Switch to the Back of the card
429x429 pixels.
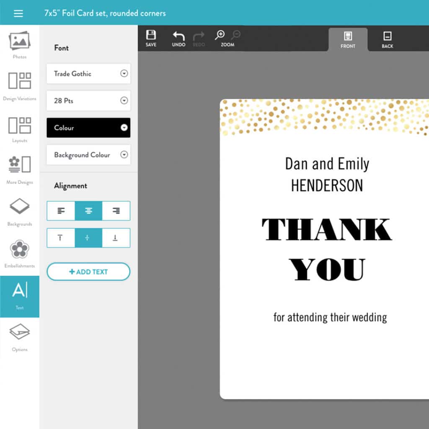pyautogui.click(x=387, y=39)
